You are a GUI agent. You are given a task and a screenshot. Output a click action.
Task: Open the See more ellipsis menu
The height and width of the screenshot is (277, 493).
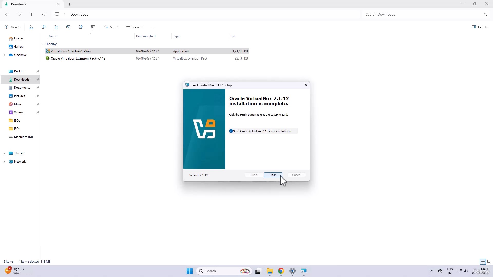click(153, 27)
